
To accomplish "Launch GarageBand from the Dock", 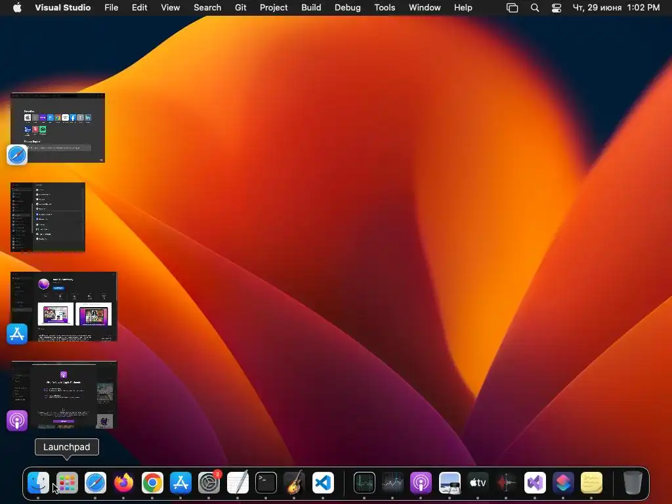I will pyautogui.click(x=295, y=482).
